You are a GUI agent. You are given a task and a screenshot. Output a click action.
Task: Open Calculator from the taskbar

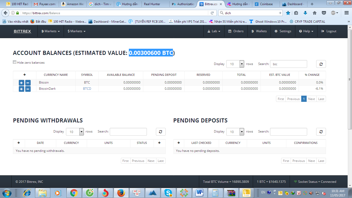point(215,193)
